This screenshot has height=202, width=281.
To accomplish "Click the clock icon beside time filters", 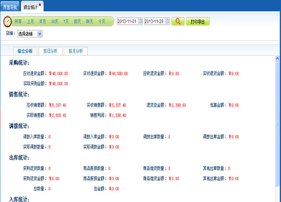I will [x=7, y=21].
